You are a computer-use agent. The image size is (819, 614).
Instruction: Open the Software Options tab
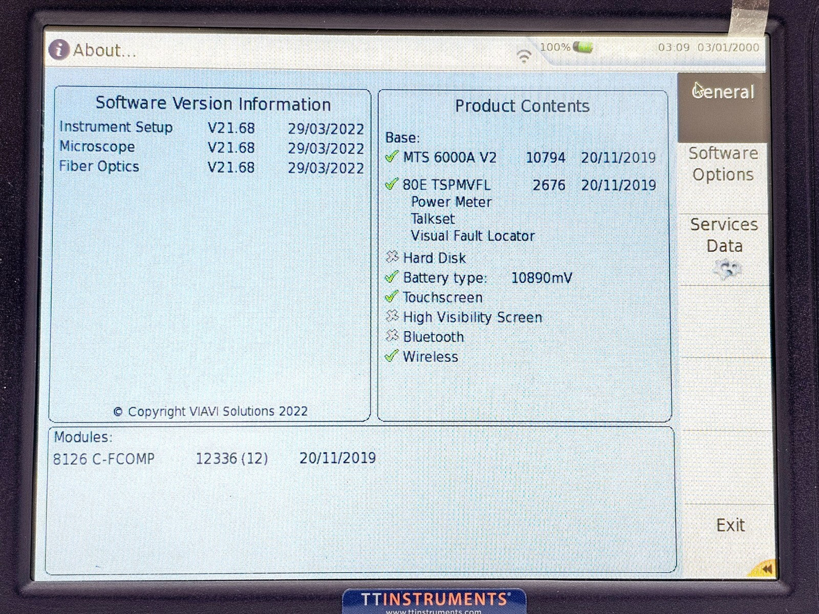[723, 164]
